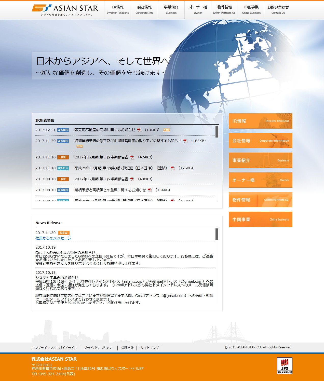
Task: Click the PDF icon for 通期業績予想の修正 notice
Action: coord(185,141)
